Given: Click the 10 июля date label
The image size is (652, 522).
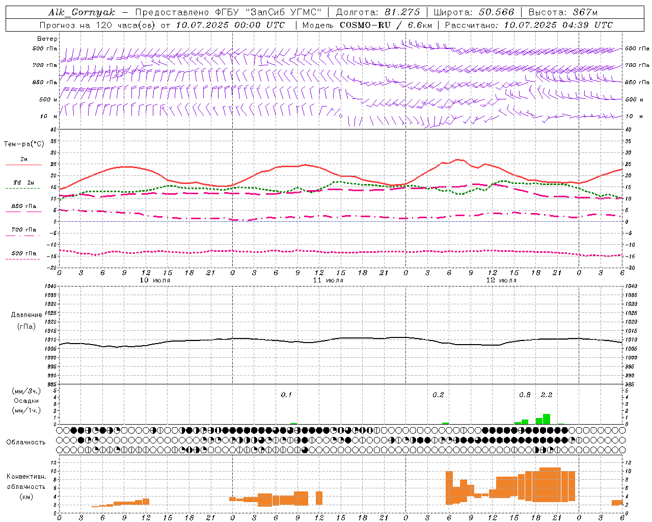Looking at the screenshot, I should point(155,280).
